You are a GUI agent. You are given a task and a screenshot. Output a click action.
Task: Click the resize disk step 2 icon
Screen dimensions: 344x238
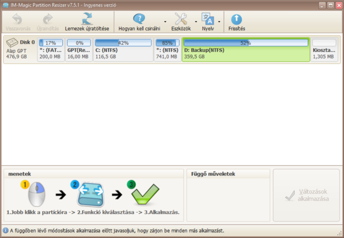click(x=87, y=194)
